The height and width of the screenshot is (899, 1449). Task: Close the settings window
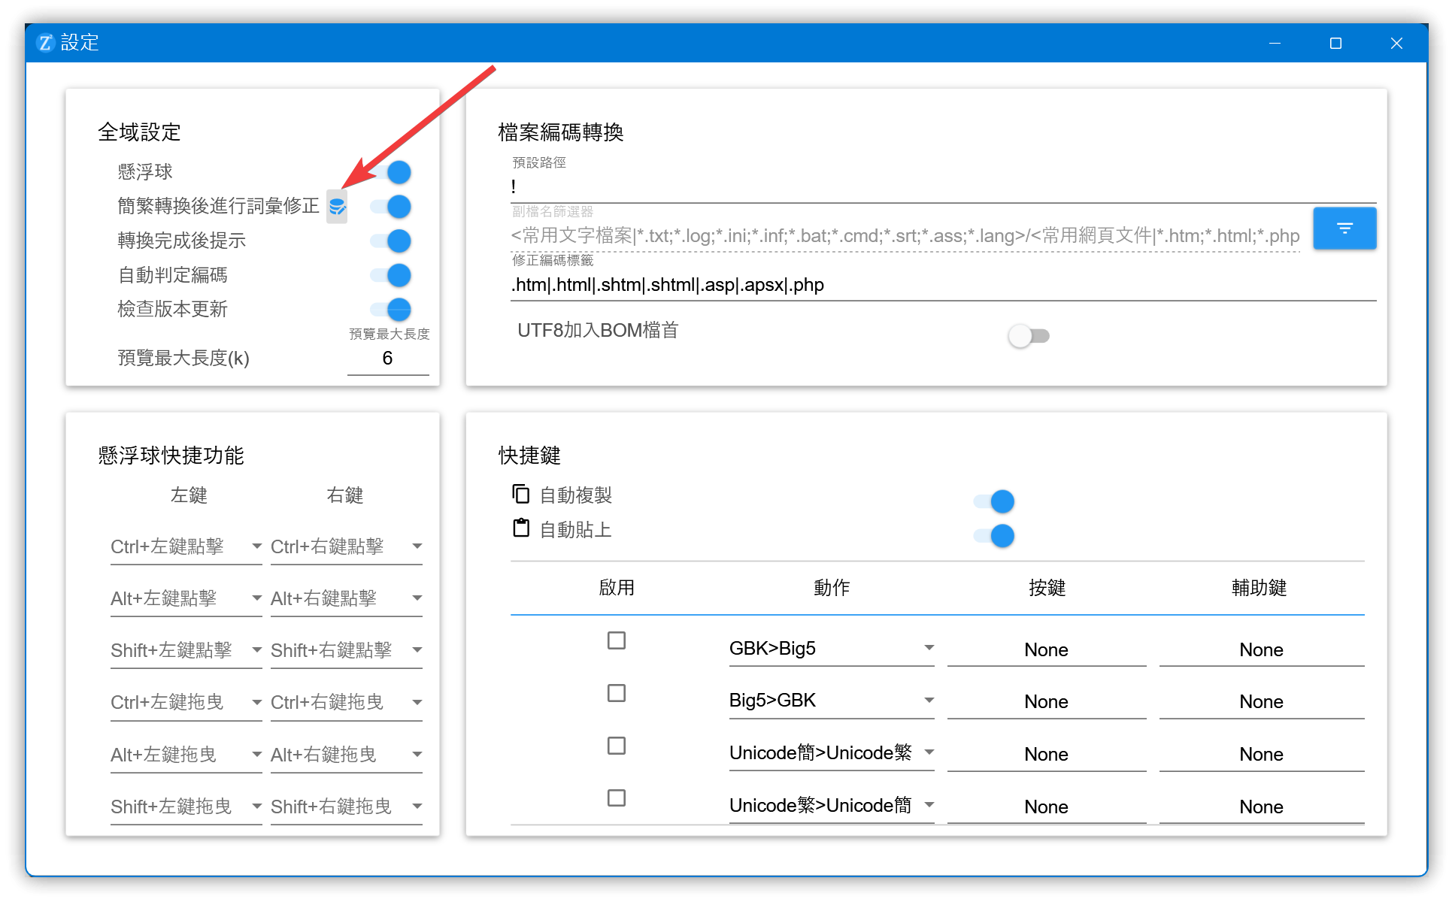[1396, 44]
